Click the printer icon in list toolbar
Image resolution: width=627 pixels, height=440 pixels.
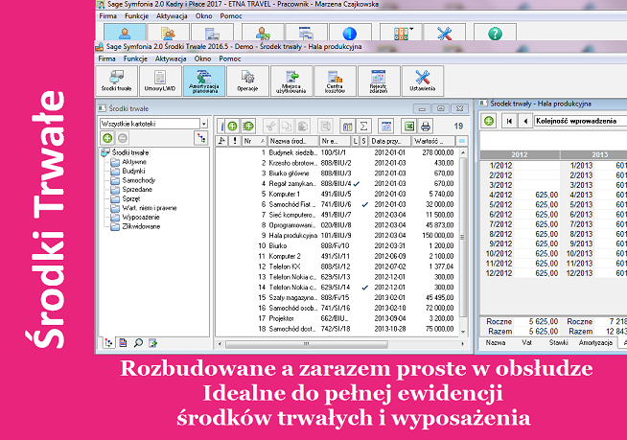coord(426,127)
